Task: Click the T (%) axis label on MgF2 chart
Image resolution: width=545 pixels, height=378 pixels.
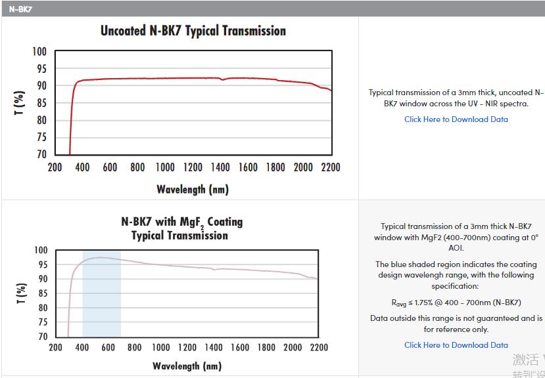Action: click(22, 293)
